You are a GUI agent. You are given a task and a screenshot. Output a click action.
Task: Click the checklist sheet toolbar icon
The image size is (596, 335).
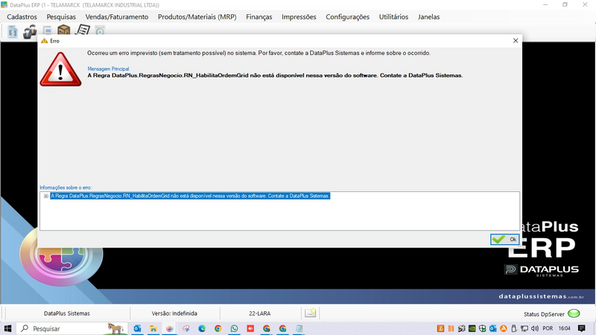point(83,30)
